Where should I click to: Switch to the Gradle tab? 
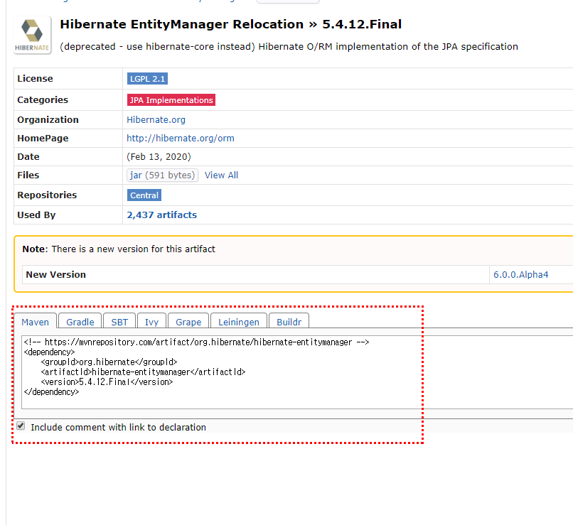click(x=80, y=322)
